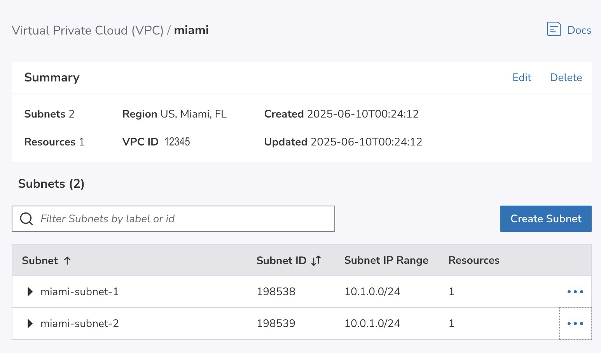Open action menu for miami-subnet-1
This screenshot has height=353, width=601.
[575, 292]
